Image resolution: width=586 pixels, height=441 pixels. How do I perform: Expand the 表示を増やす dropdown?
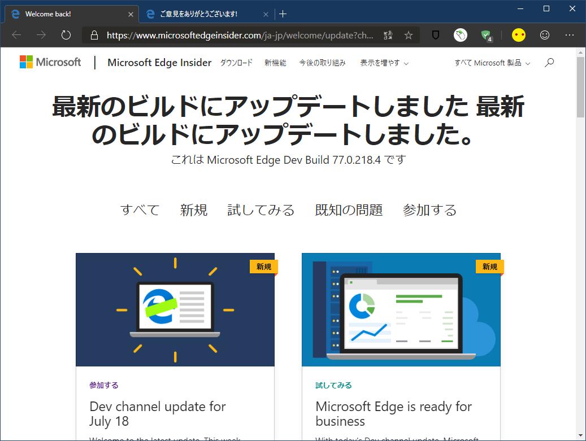(x=384, y=63)
